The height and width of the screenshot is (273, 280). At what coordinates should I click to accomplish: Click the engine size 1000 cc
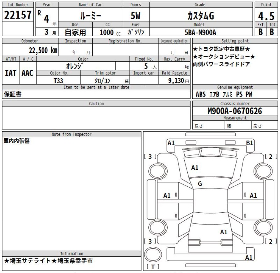coord(110,32)
